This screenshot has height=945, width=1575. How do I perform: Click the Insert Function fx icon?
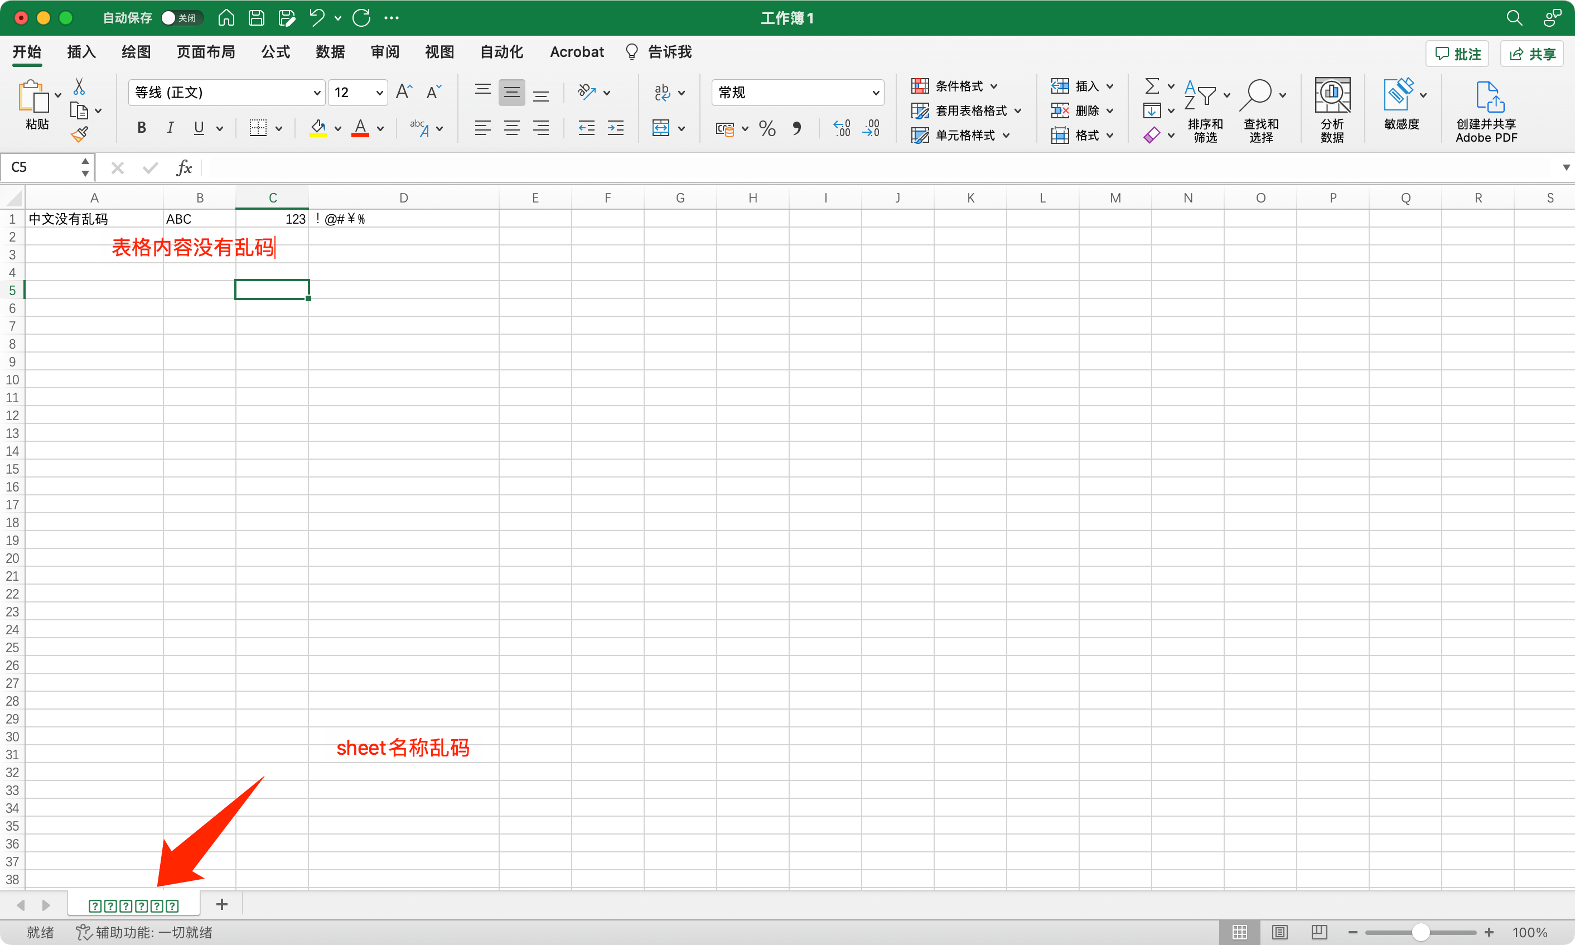pyautogui.click(x=184, y=167)
